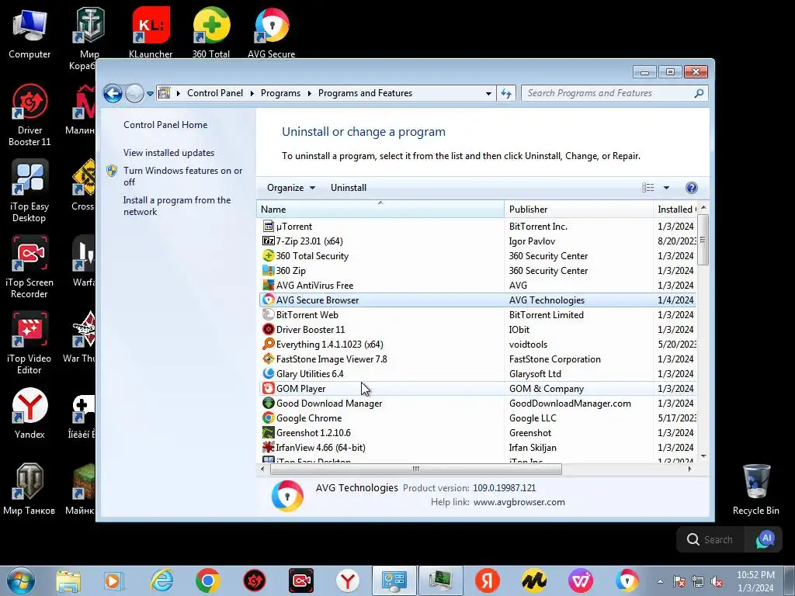Select Google Chrome in program list
795x596 pixels.
click(477, 418)
